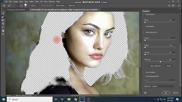Image resolution: width=182 pixels, height=102 pixels.
Task: Click the Feather slider handle
Action: tap(145, 47)
